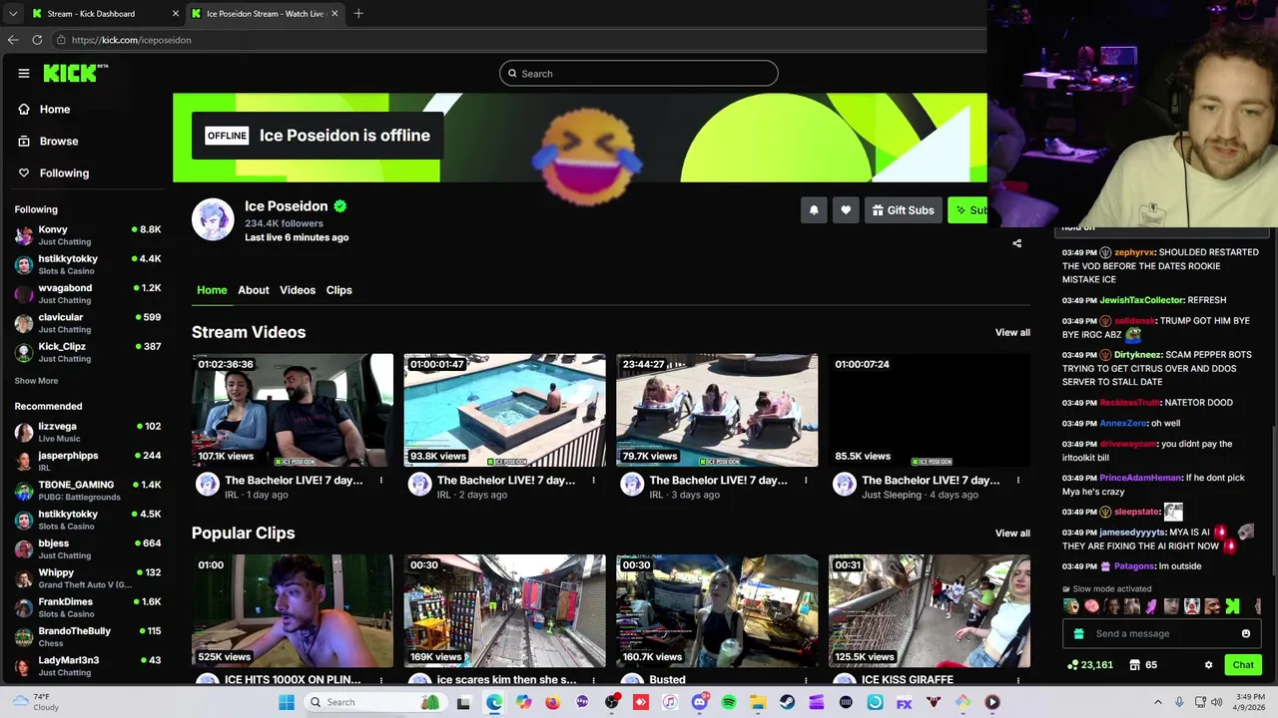Open a new browser tab

(358, 13)
